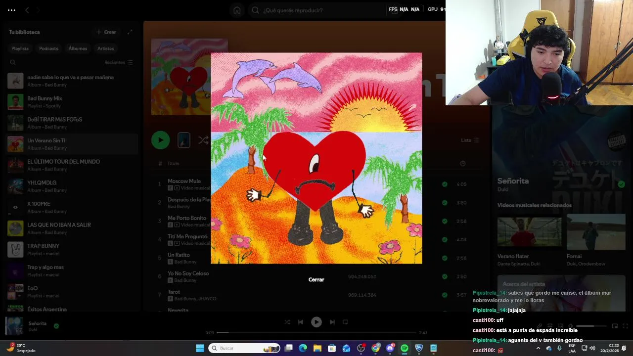Seek on the song progress bar
Screen dimensions: 633x356
[x=316, y=333]
